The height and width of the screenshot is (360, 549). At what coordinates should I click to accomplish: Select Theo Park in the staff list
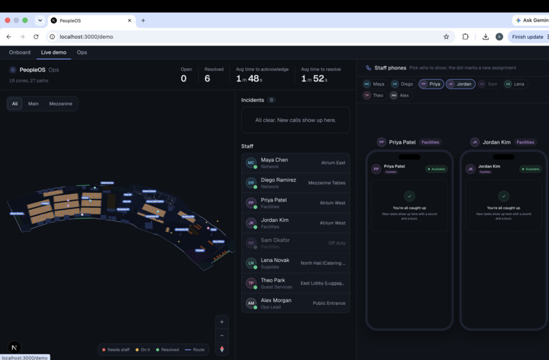click(x=296, y=283)
